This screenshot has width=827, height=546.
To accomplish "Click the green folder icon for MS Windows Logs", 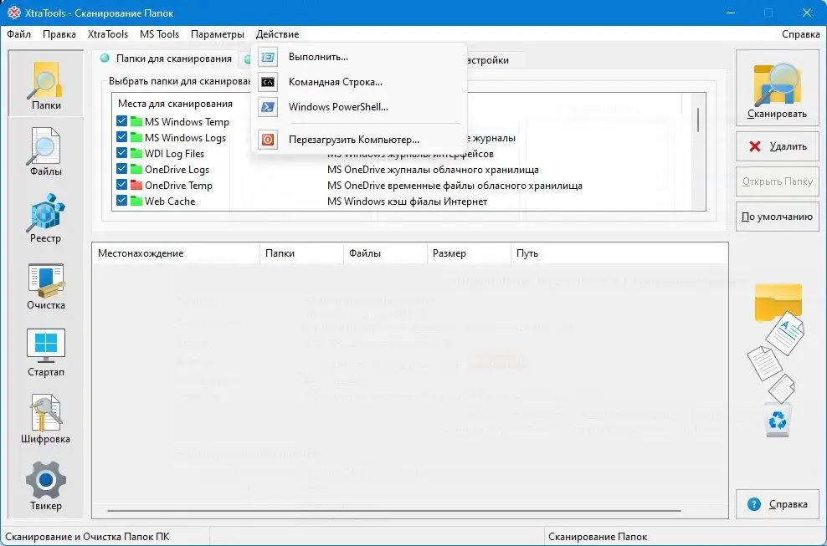I will tap(136, 138).
